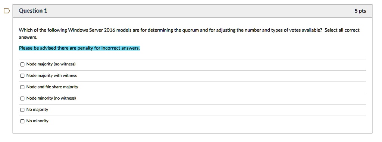Flag Question 1 using the bookmark icon
Viewport: 382px width, 142px height.
[x=7, y=11]
